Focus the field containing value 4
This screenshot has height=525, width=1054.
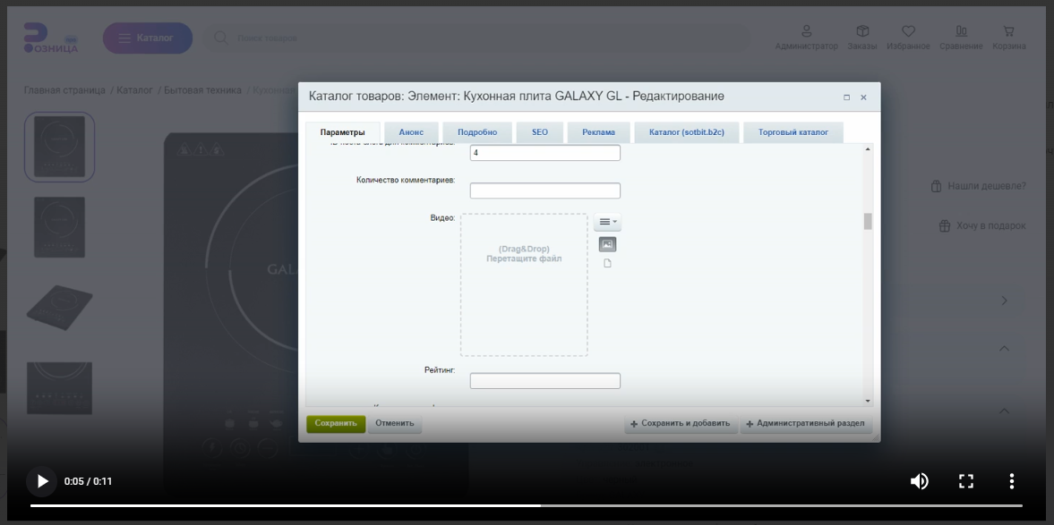545,153
